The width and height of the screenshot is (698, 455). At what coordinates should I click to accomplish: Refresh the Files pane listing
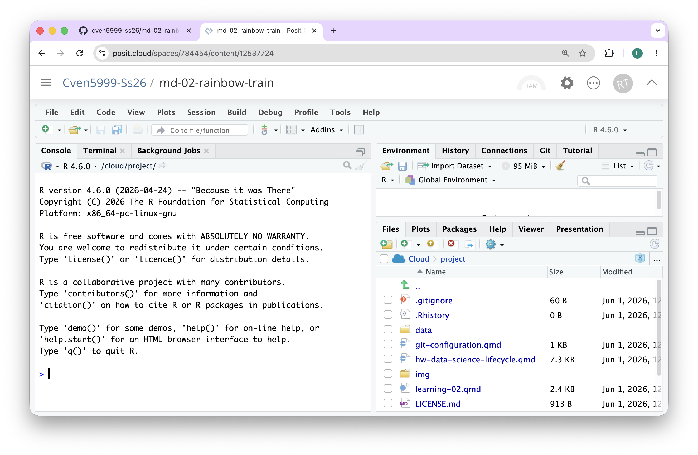pyautogui.click(x=654, y=244)
